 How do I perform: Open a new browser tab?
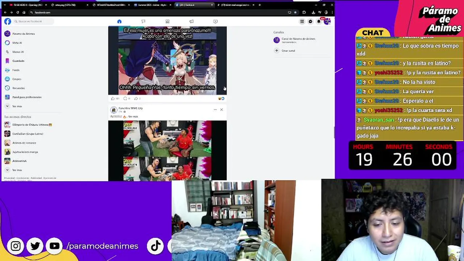[260, 5]
